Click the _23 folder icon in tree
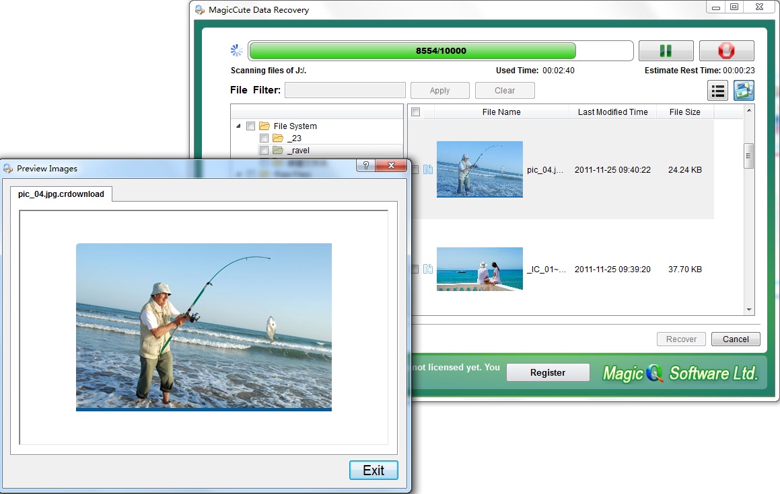The width and height of the screenshot is (780, 494). tap(278, 138)
